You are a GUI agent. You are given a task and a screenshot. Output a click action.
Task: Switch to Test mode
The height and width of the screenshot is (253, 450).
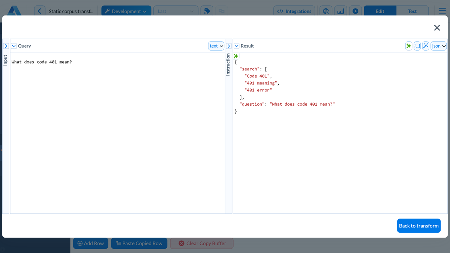(412, 11)
